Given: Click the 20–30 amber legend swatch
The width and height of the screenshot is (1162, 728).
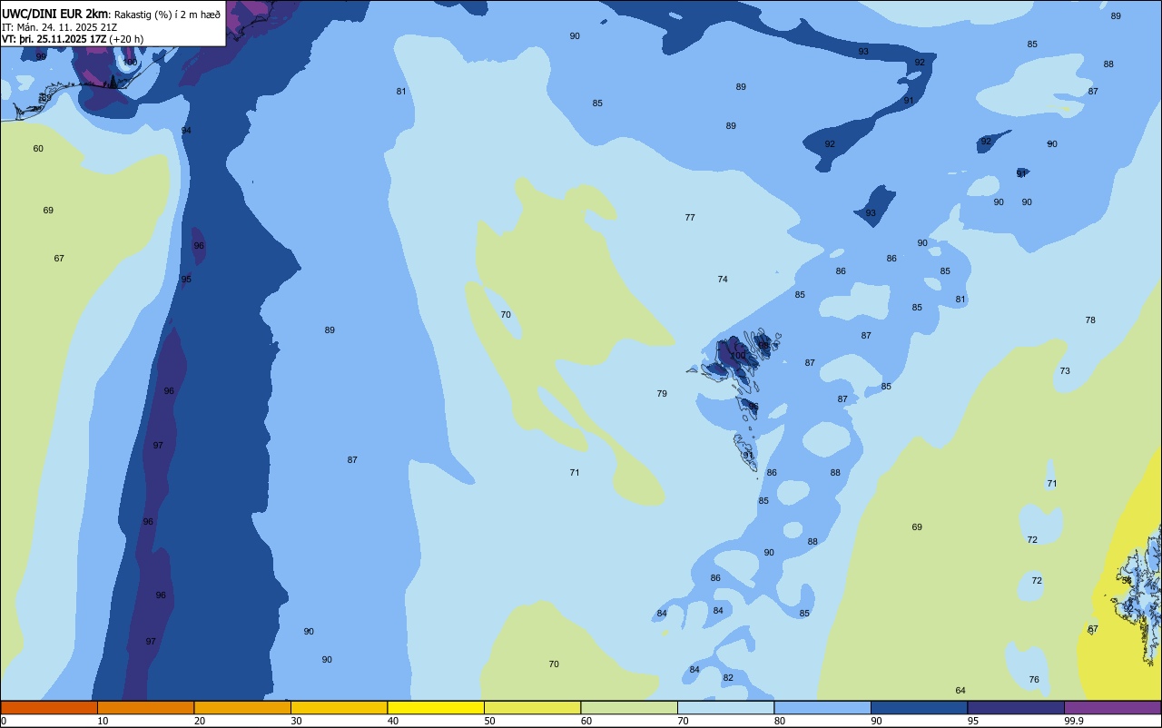Looking at the screenshot, I should click(242, 707).
